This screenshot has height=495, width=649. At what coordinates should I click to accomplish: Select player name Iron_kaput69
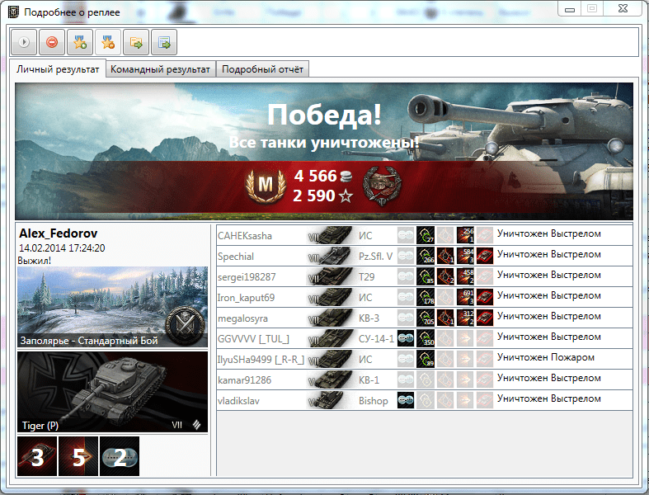246,298
